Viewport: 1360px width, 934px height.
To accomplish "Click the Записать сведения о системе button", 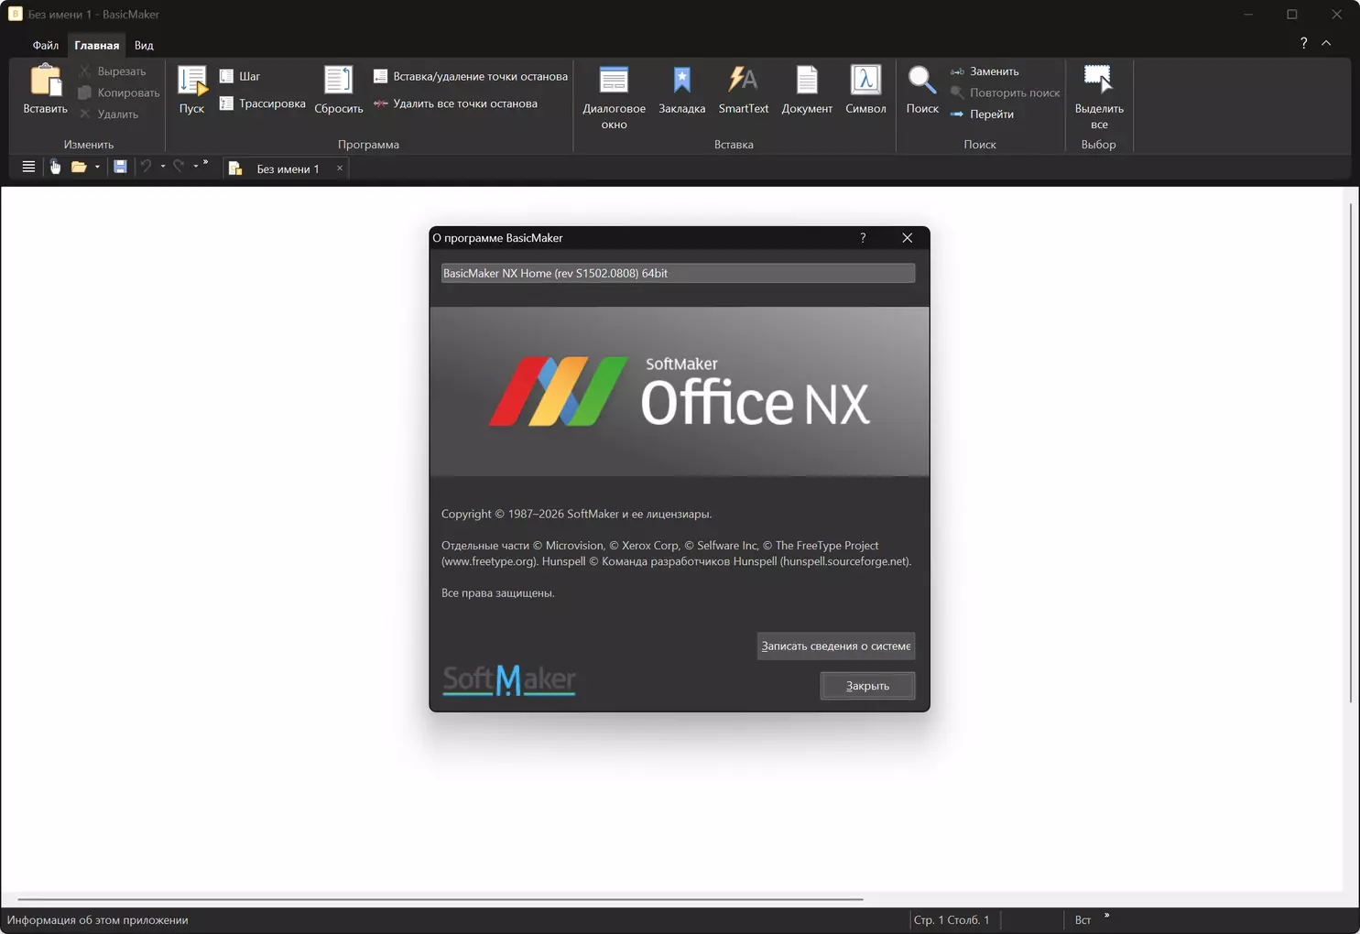I will [x=836, y=646].
